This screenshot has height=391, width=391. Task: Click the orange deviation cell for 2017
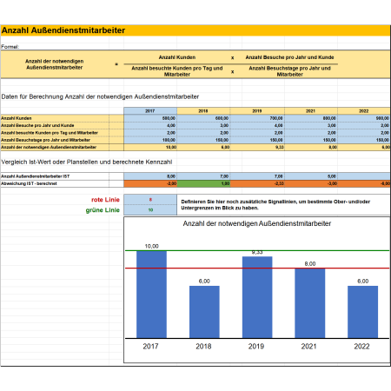click(x=150, y=183)
